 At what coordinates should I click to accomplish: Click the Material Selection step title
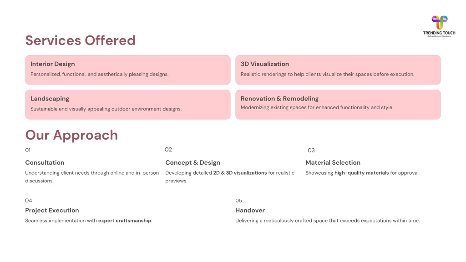click(x=333, y=163)
